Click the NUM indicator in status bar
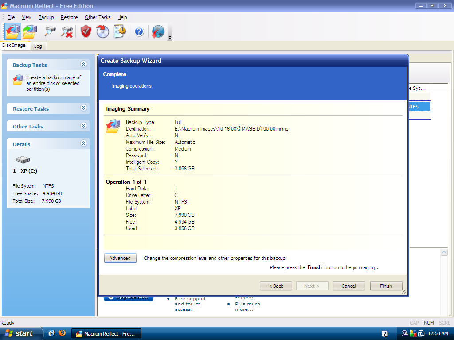Image resolution: width=454 pixels, height=340 pixels. click(429, 323)
